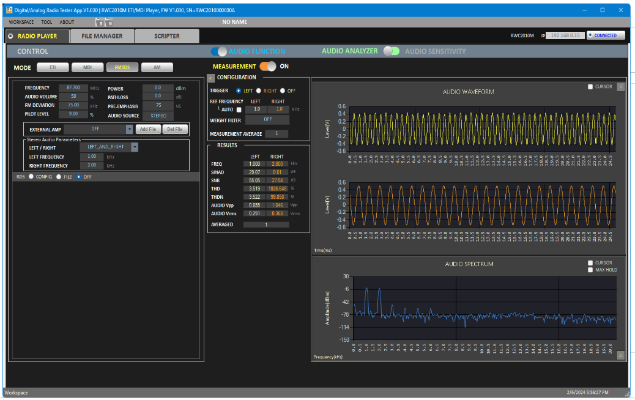This screenshot has width=635, height=400.
Task: Click the Connected status indicator
Action: [x=606, y=35]
